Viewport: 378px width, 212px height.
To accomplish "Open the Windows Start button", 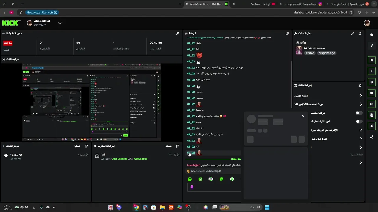I will coord(267,207).
